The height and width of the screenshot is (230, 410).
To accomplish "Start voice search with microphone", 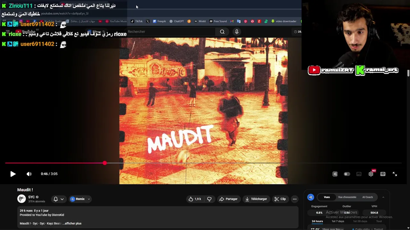I will (237, 32).
